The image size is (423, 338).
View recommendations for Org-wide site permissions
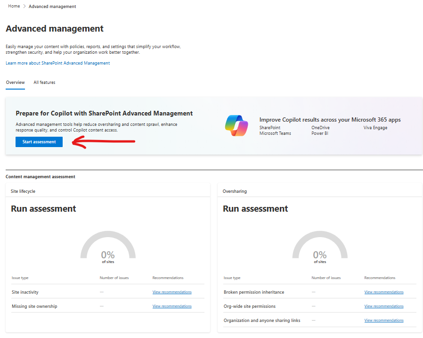[x=384, y=306]
